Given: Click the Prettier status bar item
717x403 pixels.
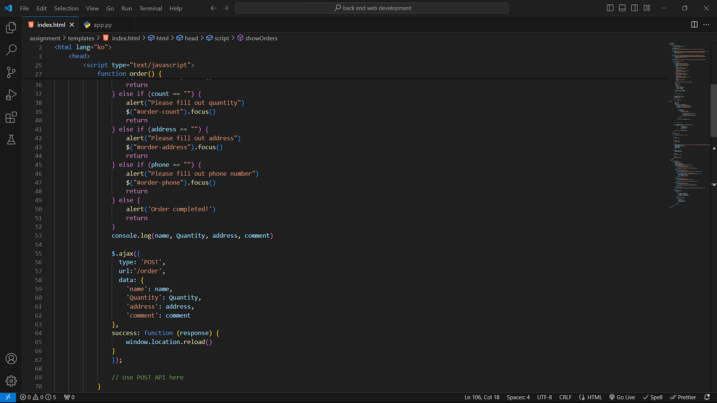Looking at the screenshot, I should pyautogui.click(x=683, y=396).
